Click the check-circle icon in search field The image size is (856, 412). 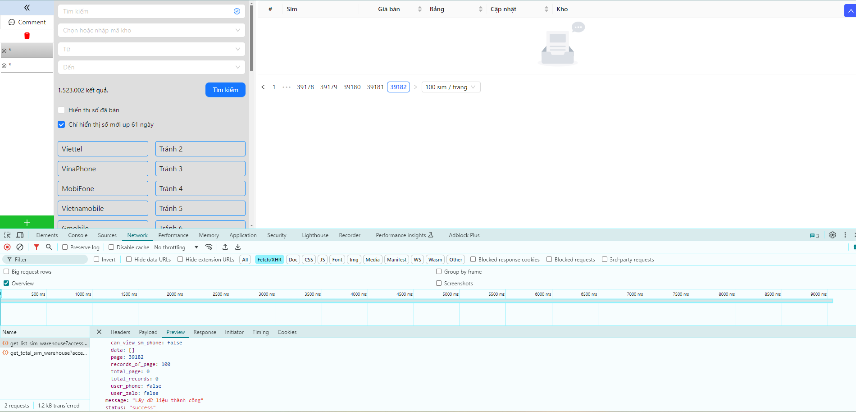click(x=237, y=11)
